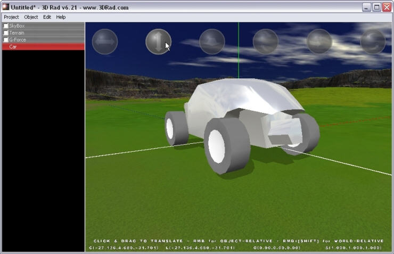Select the SkyBox object name in the list
The width and height of the screenshot is (394, 254).
pos(17,26)
